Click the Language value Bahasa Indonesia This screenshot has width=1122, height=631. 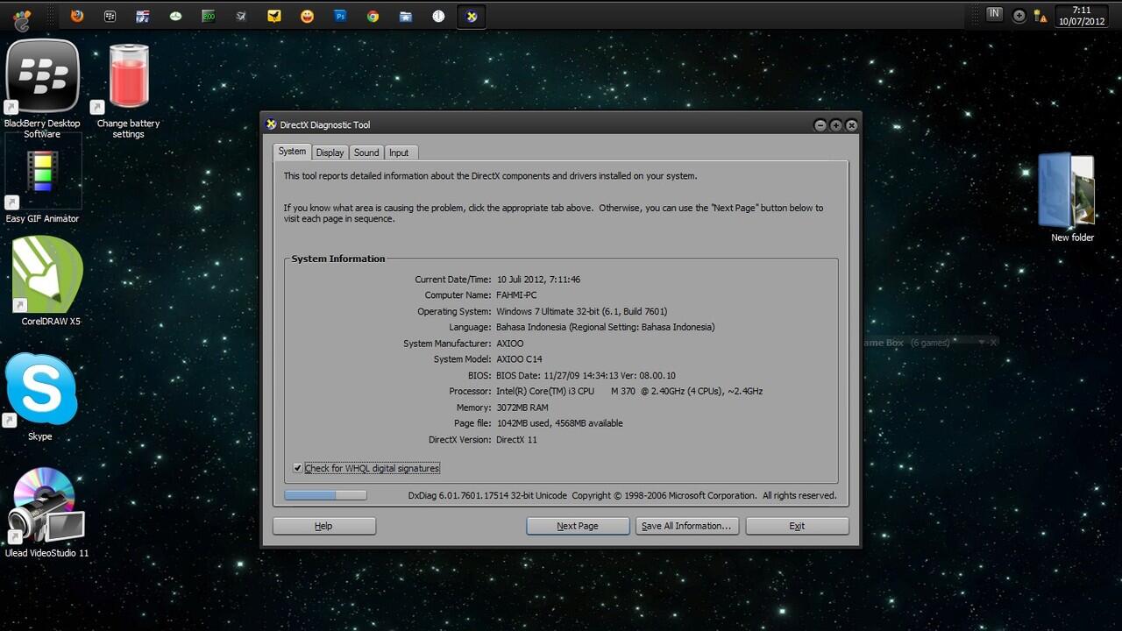tap(606, 327)
